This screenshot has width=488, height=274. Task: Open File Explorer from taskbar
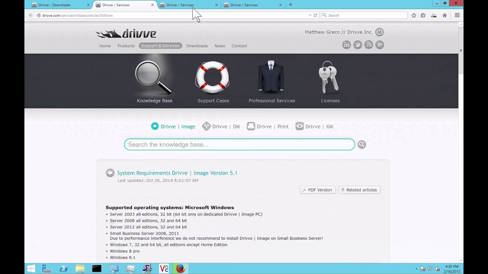80,269
